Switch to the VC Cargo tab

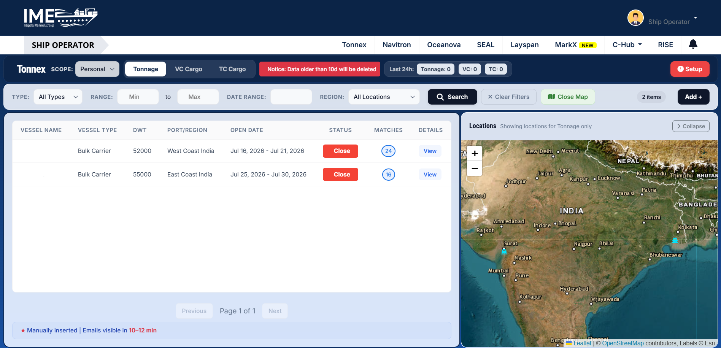point(189,69)
